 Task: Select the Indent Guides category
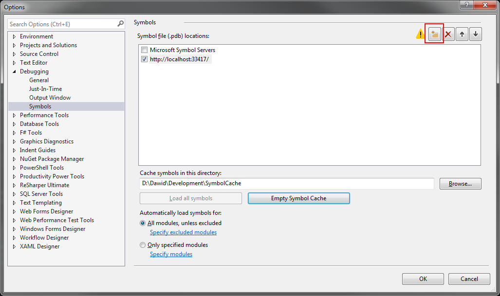(x=37, y=150)
